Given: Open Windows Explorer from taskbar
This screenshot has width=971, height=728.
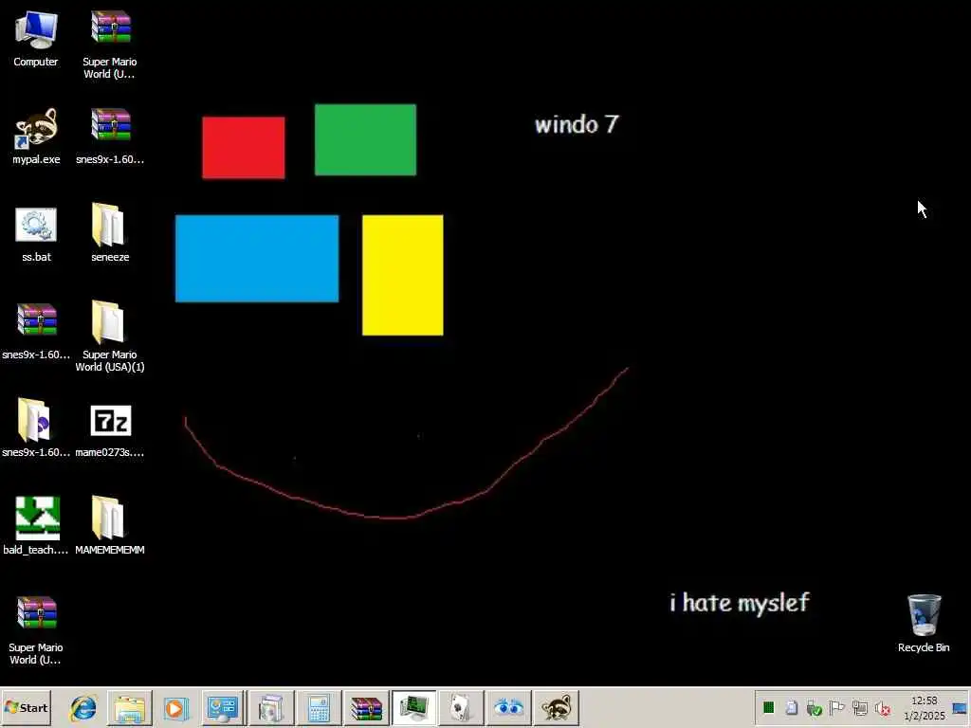Looking at the screenshot, I should click(129, 707).
